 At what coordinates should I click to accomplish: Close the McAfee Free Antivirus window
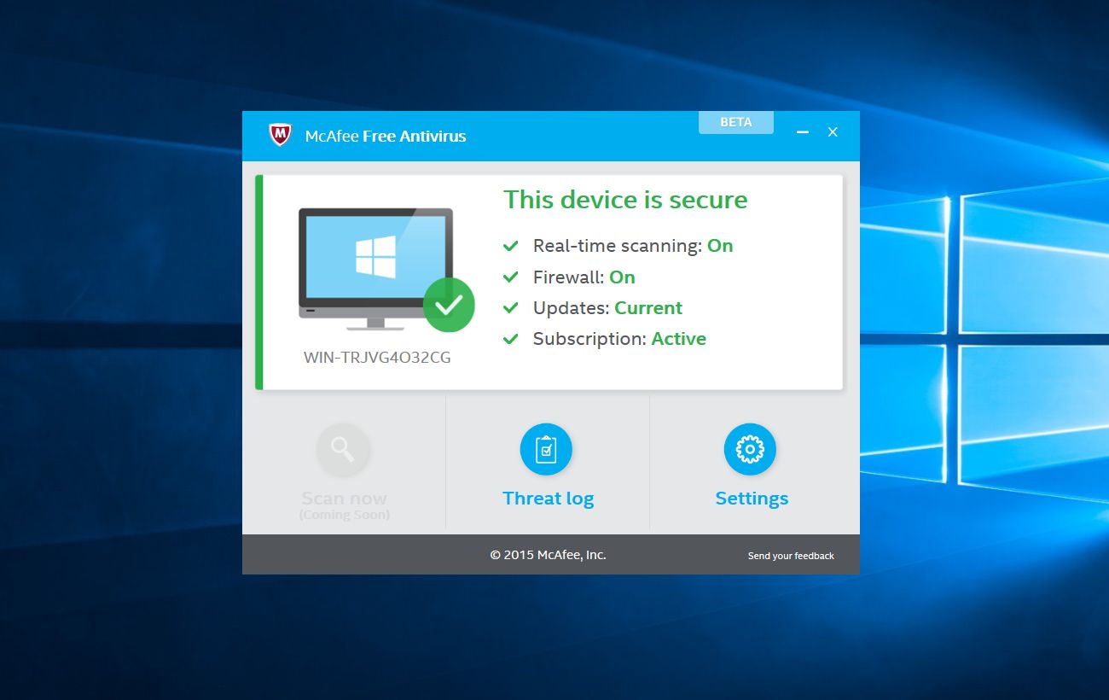(x=833, y=132)
